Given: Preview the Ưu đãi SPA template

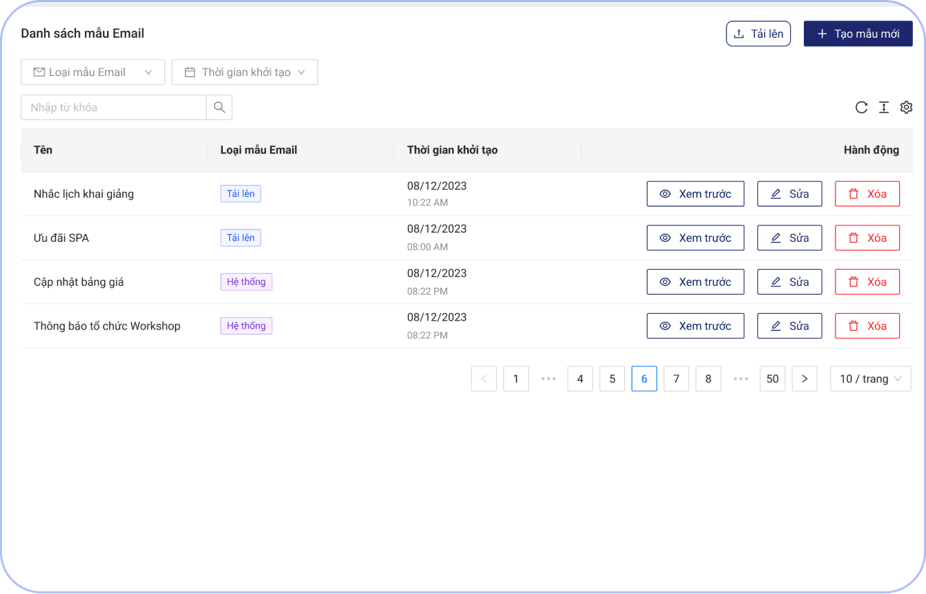Looking at the screenshot, I should [695, 238].
